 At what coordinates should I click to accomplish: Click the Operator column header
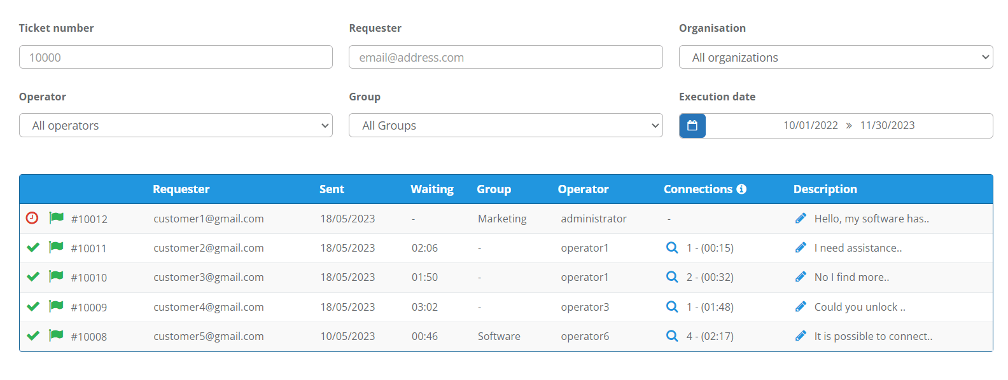583,189
